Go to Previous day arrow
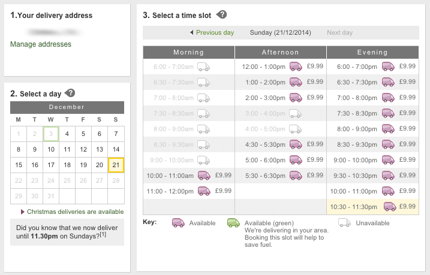Screen dimensions: 430x275 (x=191, y=32)
